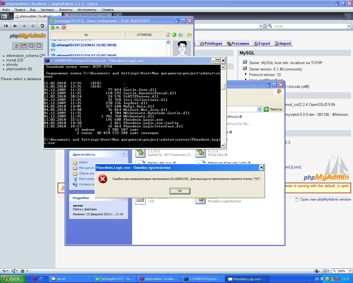This screenshot has width=353, height=283.
Task: Switch to Privileges tab in phpMyAdmin
Action: [211, 43]
